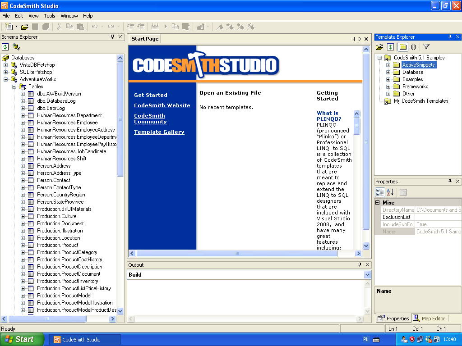Toggle Categorized view in Properties panel
This screenshot has width=462, height=346.
click(x=380, y=192)
